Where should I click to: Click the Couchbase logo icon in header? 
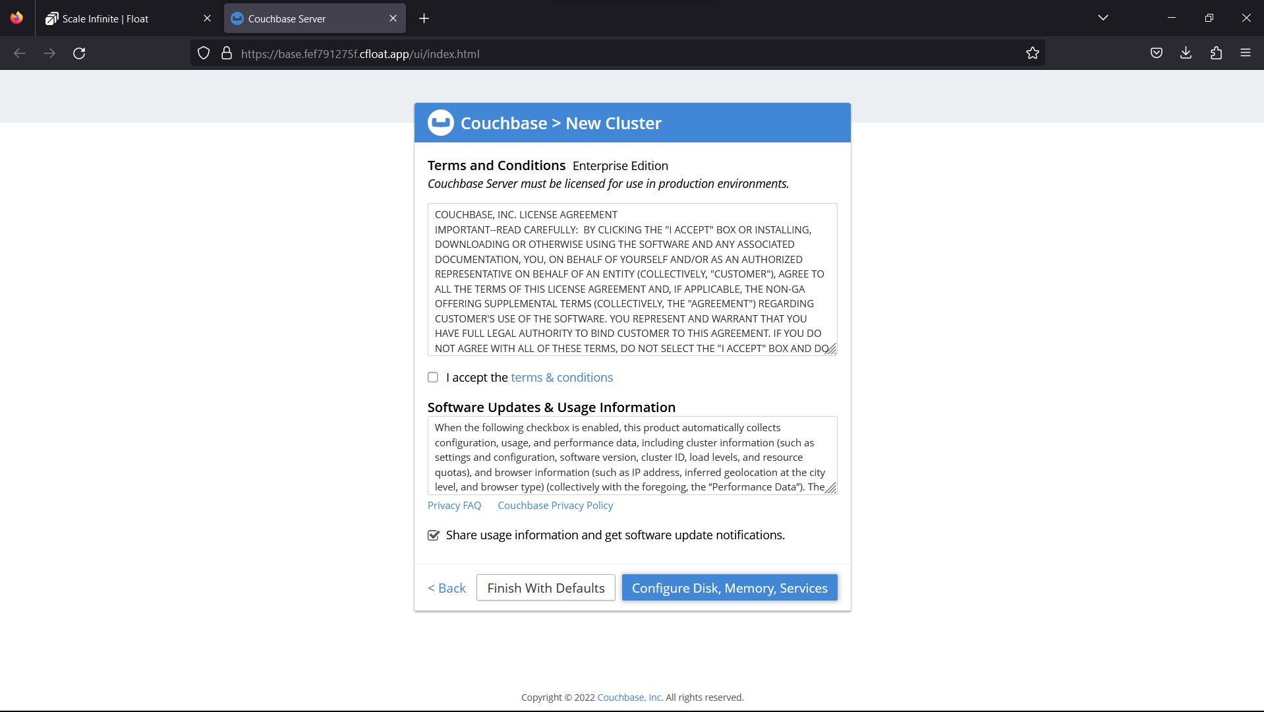(x=440, y=123)
